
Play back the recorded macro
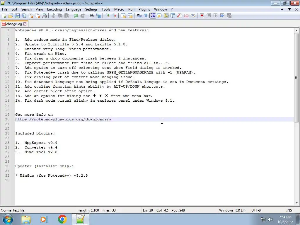coord(215,16)
